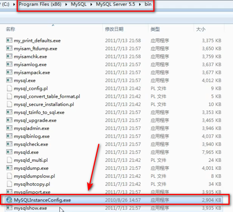Click the mysql_config.pl file icon

(x=9, y=88)
